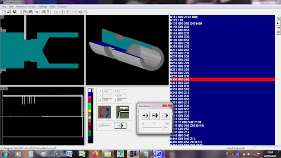Pick the yellow color swatch
The width and height of the screenshot is (281, 158).
[90, 111]
